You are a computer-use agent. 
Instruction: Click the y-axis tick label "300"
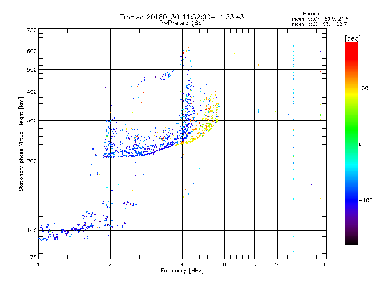32,121
